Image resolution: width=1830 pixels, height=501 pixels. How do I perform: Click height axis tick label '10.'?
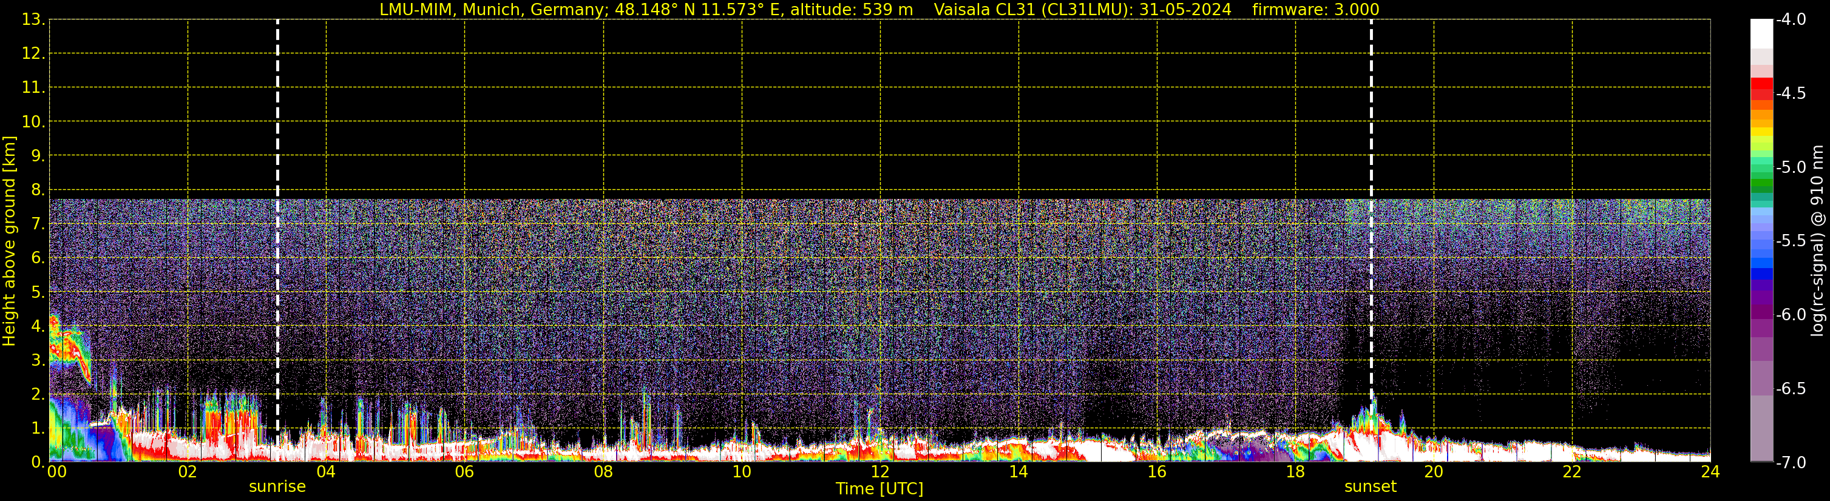(34, 121)
